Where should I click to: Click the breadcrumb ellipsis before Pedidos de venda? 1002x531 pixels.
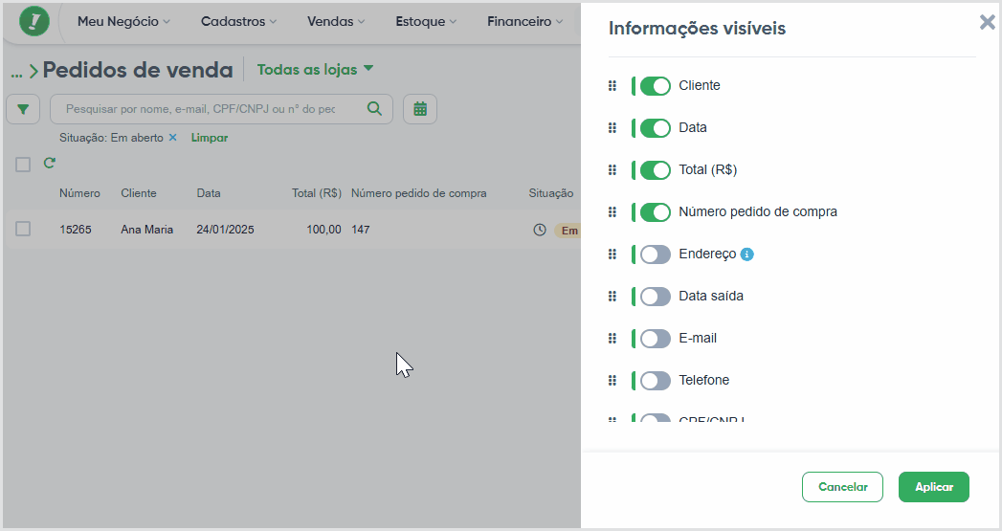point(16,74)
